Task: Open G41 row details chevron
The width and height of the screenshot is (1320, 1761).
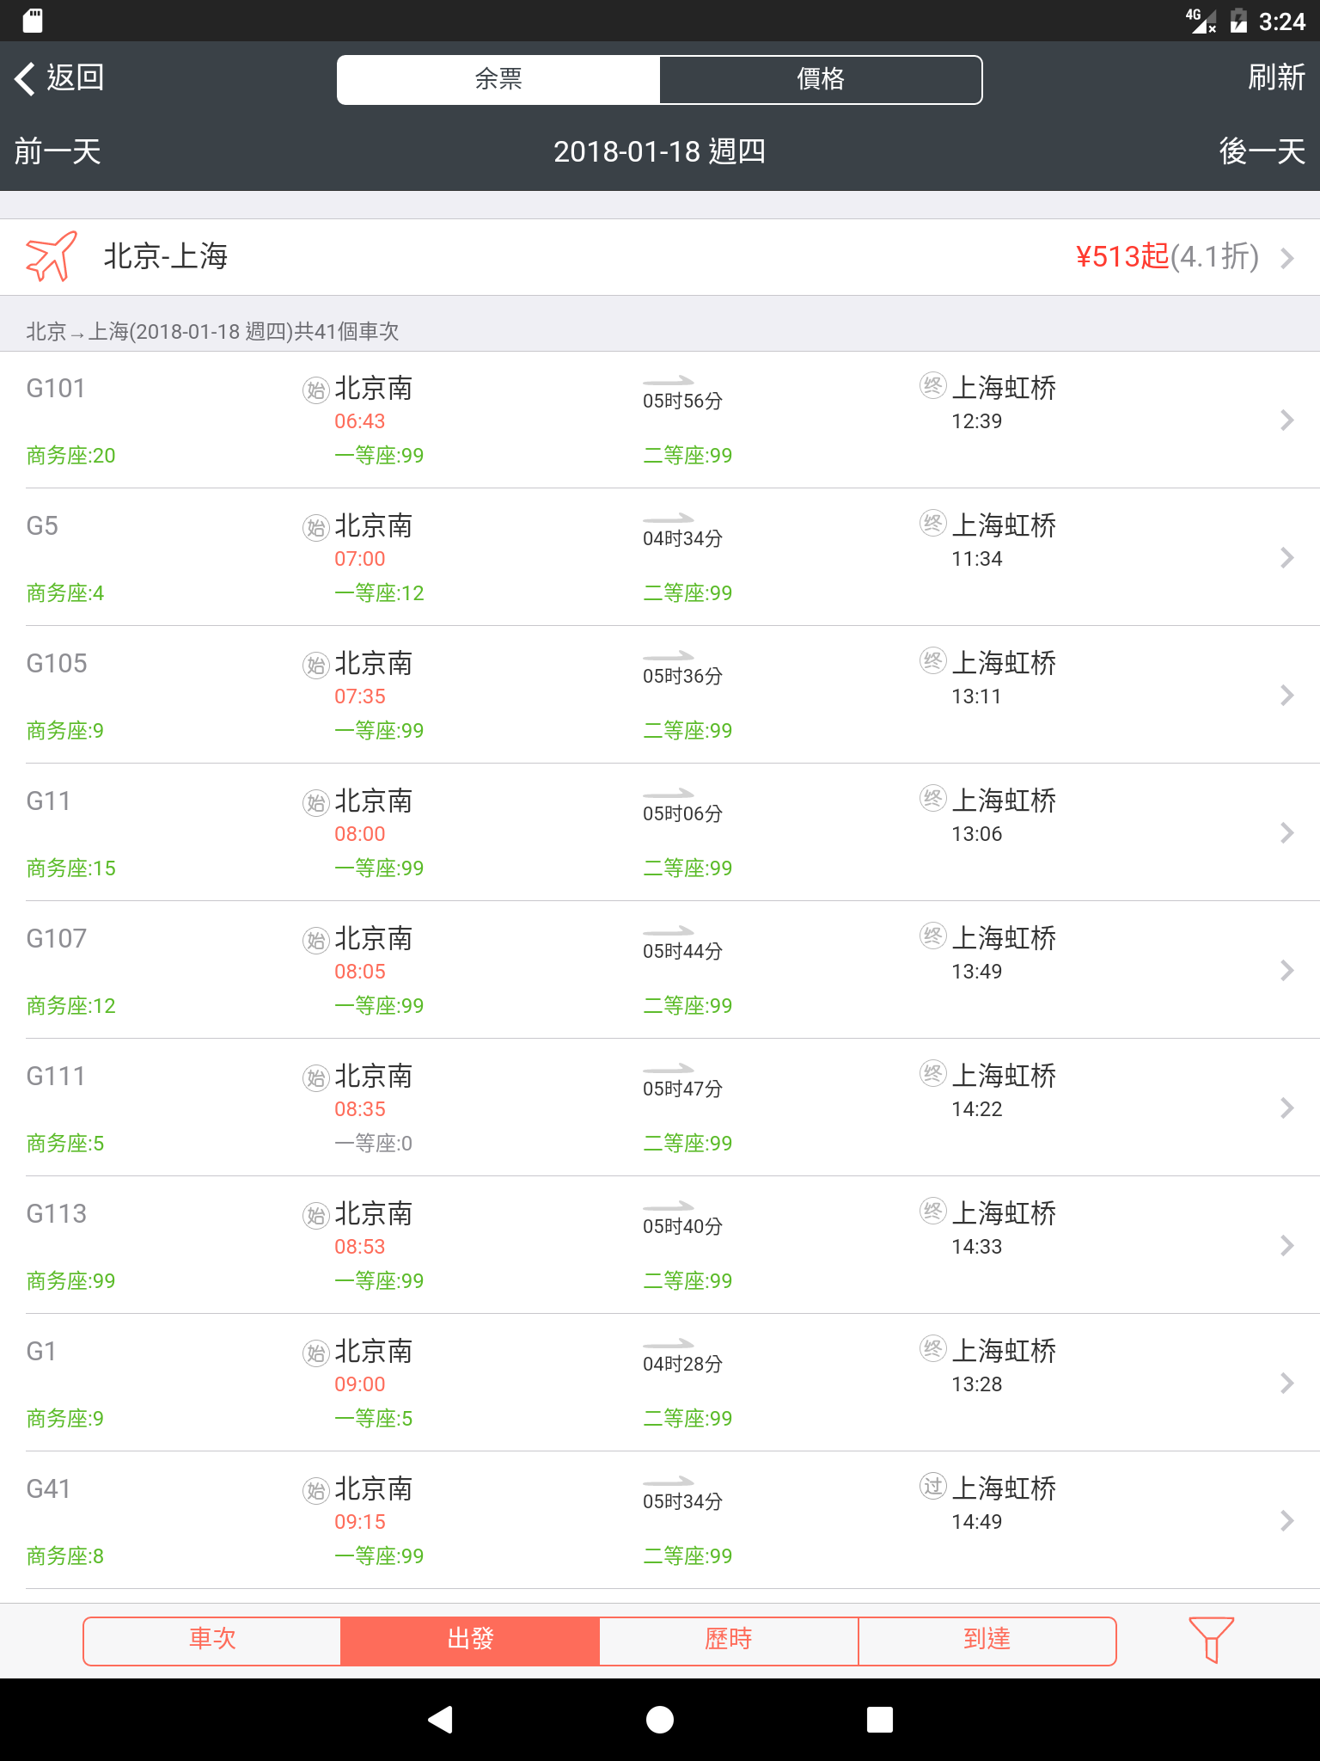Action: tap(1286, 1520)
